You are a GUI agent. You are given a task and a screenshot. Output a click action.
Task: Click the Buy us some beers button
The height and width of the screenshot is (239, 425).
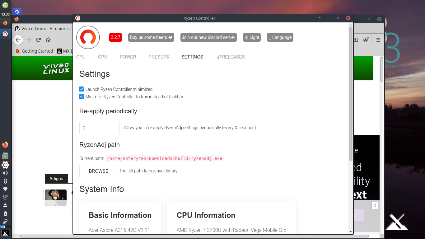click(x=151, y=37)
